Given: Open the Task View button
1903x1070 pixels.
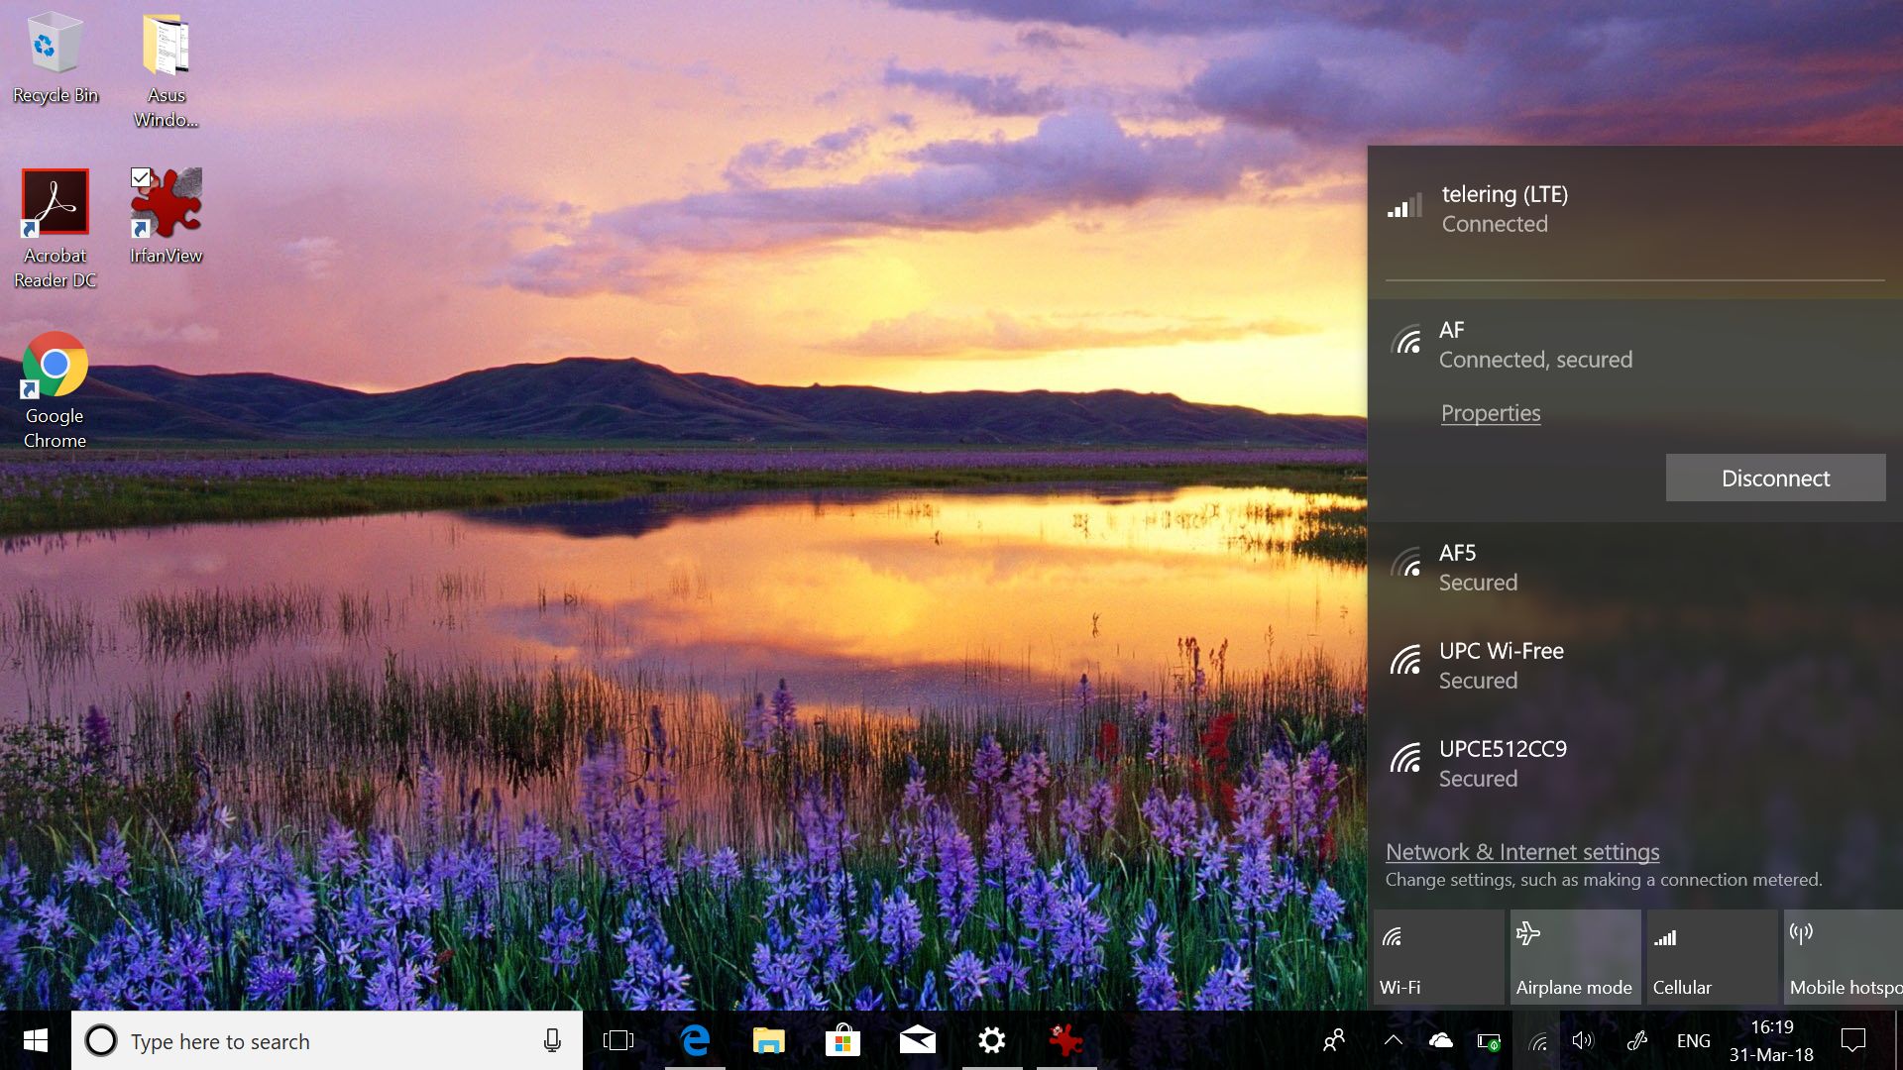Looking at the screenshot, I should [x=618, y=1040].
